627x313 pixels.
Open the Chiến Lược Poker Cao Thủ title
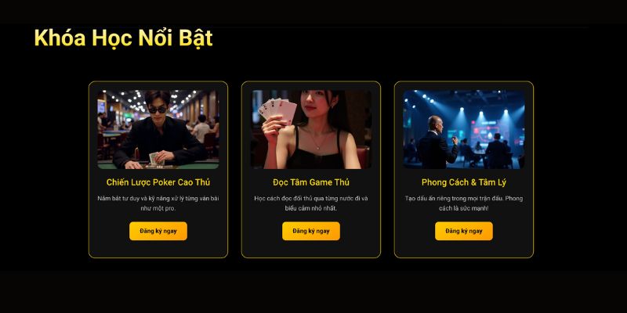tap(158, 182)
